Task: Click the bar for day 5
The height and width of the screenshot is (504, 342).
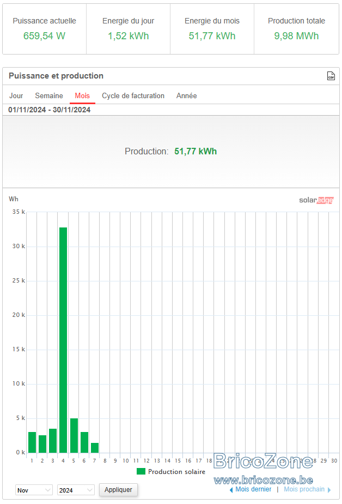Action: (74, 435)
